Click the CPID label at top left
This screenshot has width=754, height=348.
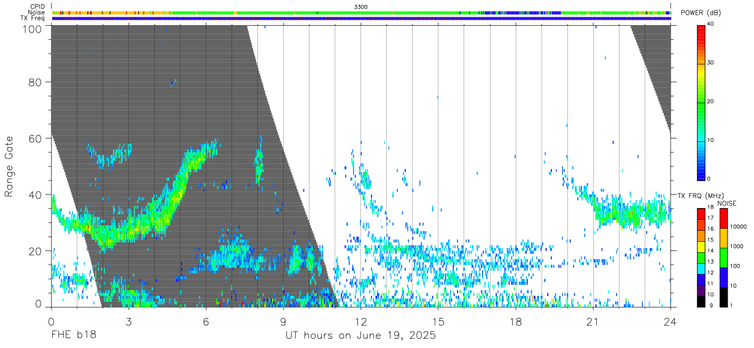point(37,6)
